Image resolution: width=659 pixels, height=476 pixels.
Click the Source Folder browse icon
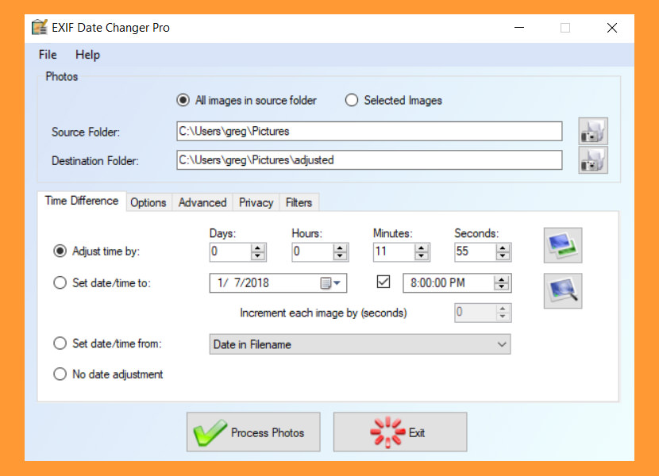pyautogui.click(x=593, y=131)
